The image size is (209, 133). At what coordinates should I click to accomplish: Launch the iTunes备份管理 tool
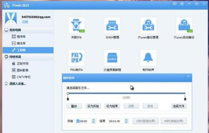click(x=148, y=25)
